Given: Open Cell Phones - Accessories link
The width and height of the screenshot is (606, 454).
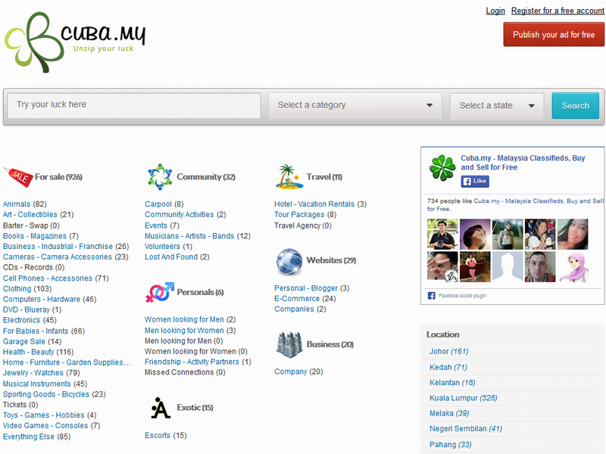Looking at the screenshot, I should (48, 278).
